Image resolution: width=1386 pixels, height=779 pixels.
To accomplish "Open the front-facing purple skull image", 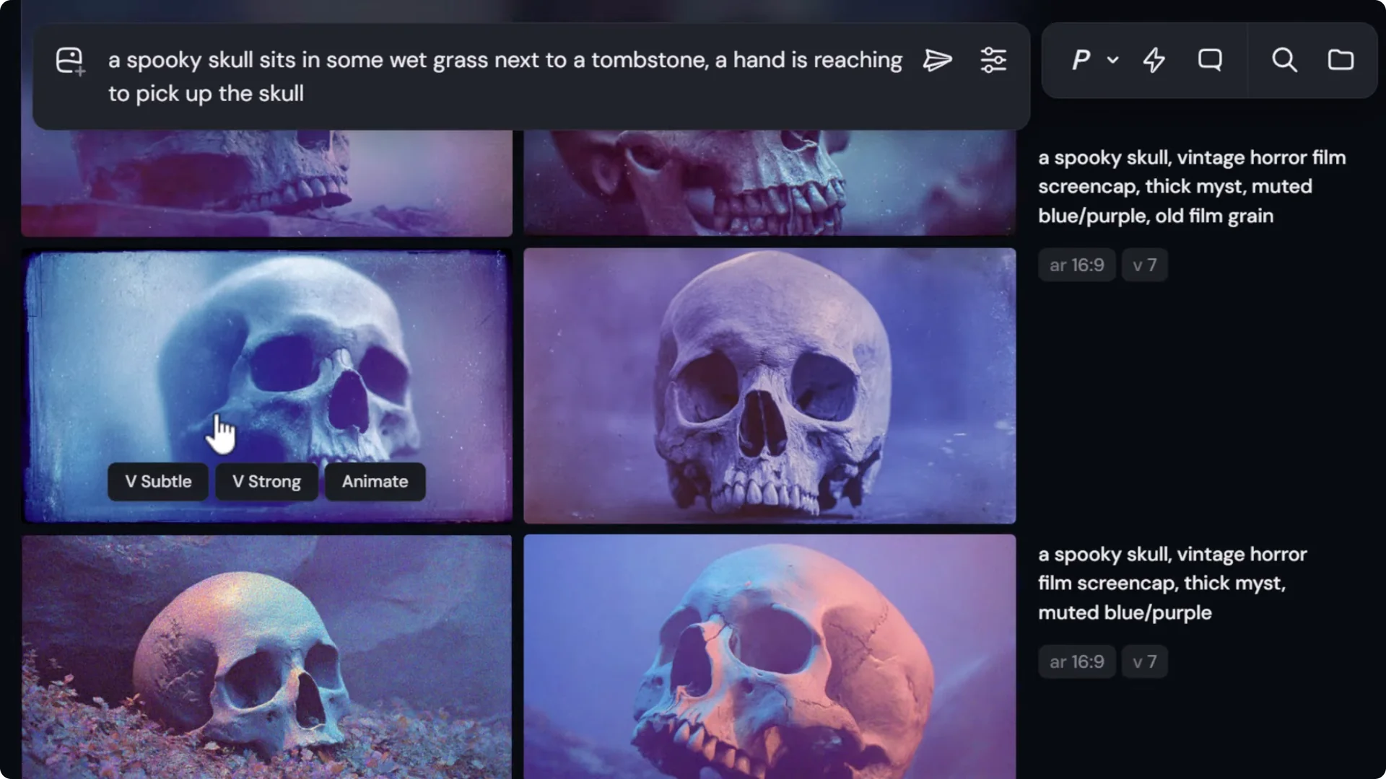I will tap(768, 385).
